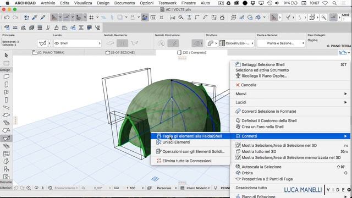Image resolution: width=352 pixels, height=198 pixels.
Task: Expand the Lucidi submenu
Action: coord(291,102)
